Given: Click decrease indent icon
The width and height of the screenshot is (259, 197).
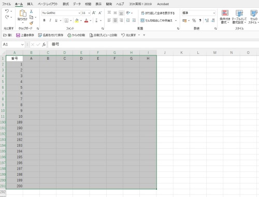Looking at the screenshot, I should click(128, 20).
